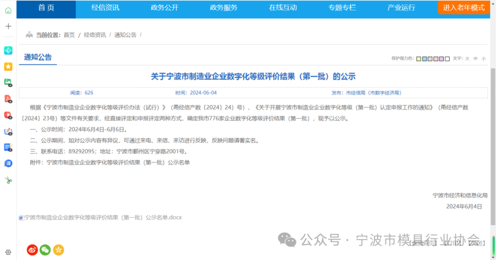Choose the white eye-protection color
496x260 pixels.
coord(447,59)
